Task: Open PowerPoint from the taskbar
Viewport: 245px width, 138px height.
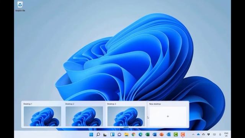Action: 162,135
